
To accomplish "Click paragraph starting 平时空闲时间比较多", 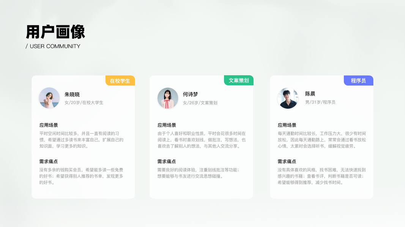I will pos(81,140).
